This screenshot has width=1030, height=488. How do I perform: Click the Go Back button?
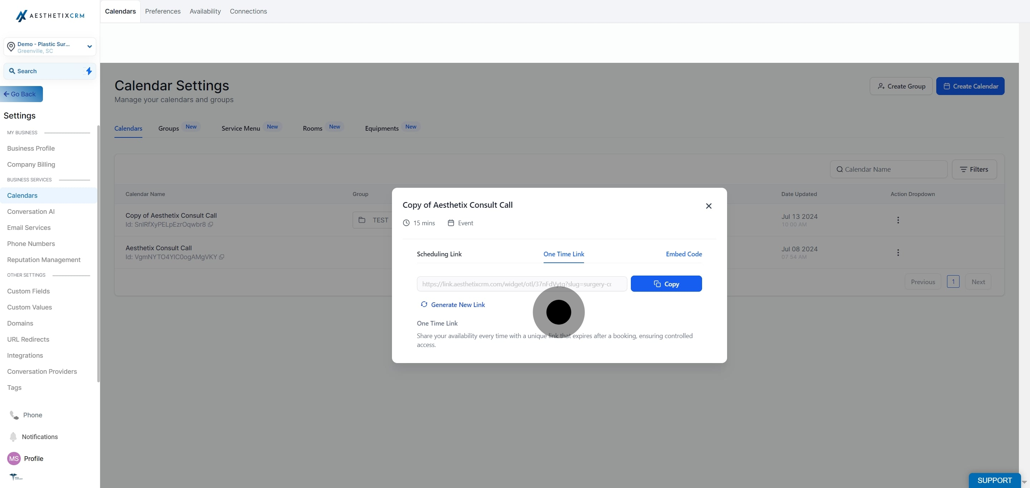[21, 94]
